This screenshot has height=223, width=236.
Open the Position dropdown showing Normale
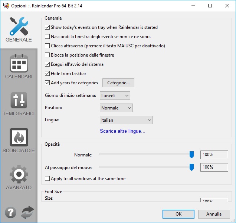(x=116, y=108)
